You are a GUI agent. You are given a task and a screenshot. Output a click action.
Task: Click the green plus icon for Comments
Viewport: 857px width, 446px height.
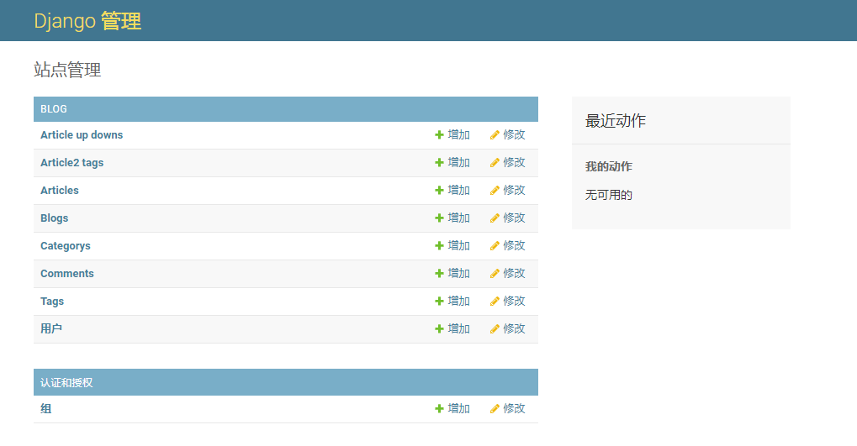(x=439, y=273)
